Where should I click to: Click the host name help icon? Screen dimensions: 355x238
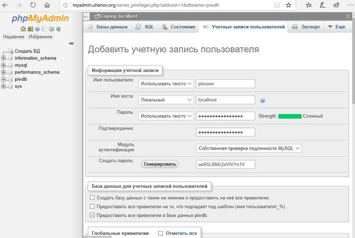click(263, 100)
